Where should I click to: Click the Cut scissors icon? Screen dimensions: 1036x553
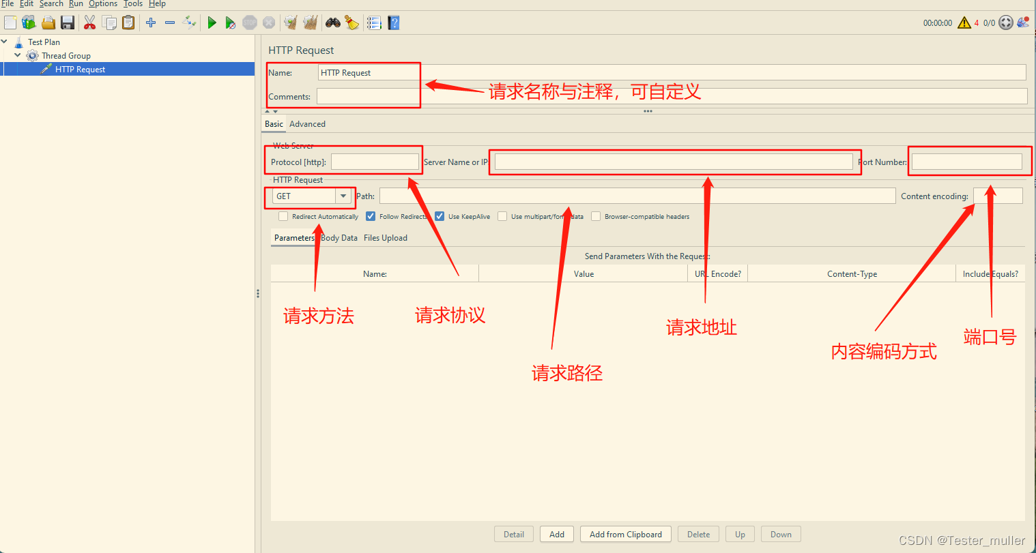tap(89, 23)
